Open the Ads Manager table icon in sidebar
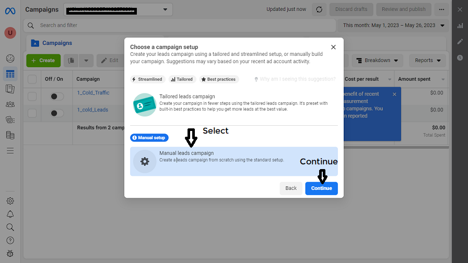Image resolution: width=468 pixels, height=263 pixels. click(10, 74)
